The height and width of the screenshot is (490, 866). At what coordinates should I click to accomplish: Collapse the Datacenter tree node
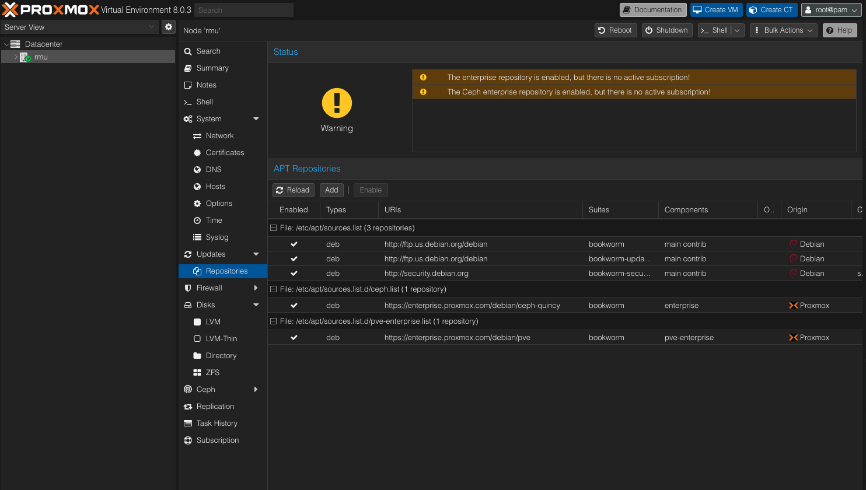coord(6,44)
